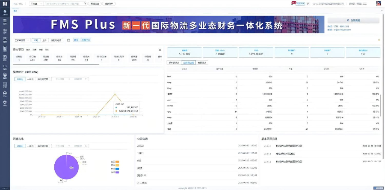Open the to-do items settings gear icon

[x=160, y=50]
